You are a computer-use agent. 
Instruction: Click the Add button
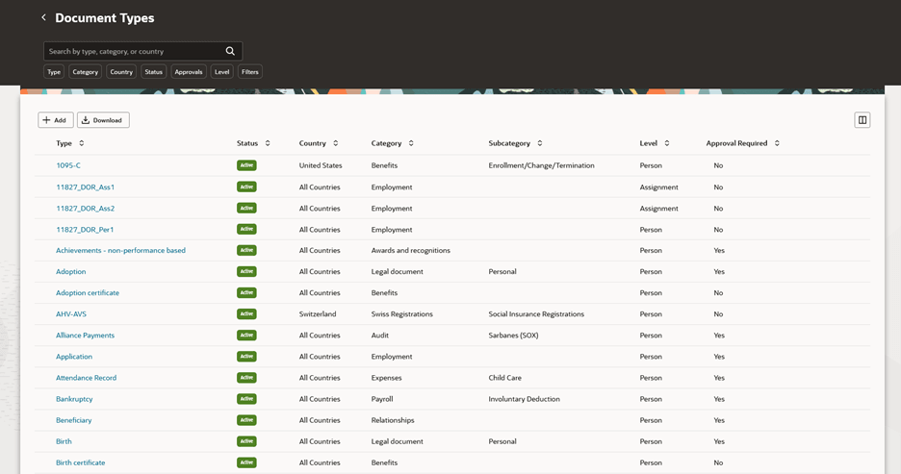[55, 120]
